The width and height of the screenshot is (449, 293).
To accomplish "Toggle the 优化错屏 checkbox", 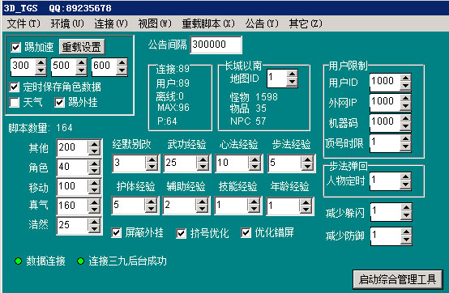I will click(246, 233).
